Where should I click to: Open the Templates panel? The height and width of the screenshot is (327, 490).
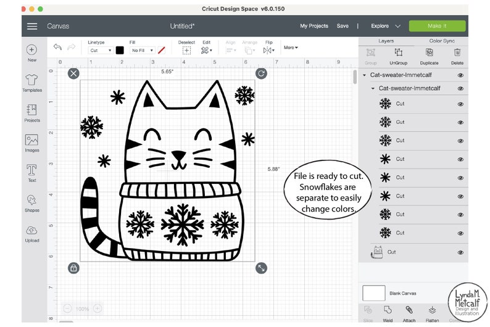tap(32, 83)
